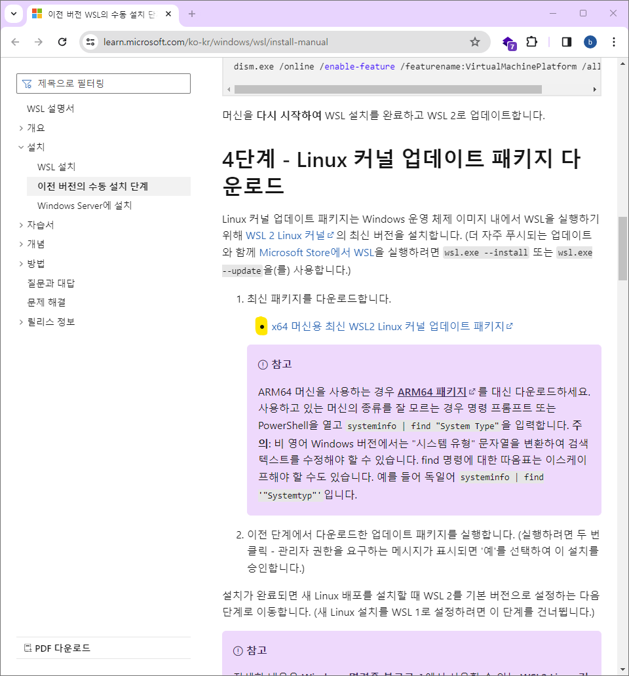Go forward to the next page
Image resolution: width=629 pixels, height=676 pixels.
coord(39,42)
